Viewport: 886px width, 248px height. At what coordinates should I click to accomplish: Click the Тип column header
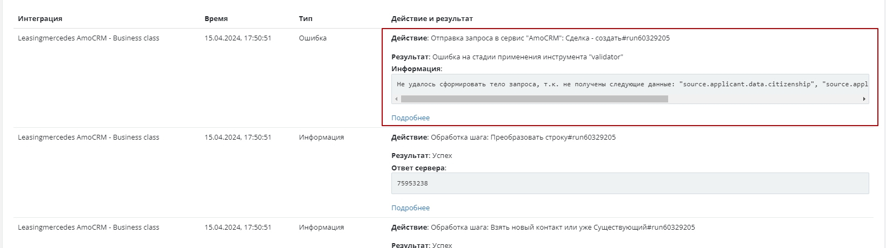(x=305, y=18)
